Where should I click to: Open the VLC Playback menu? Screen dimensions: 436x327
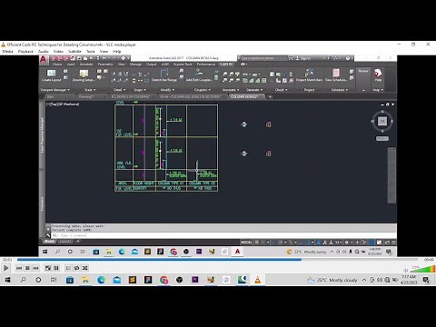(25, 52)
